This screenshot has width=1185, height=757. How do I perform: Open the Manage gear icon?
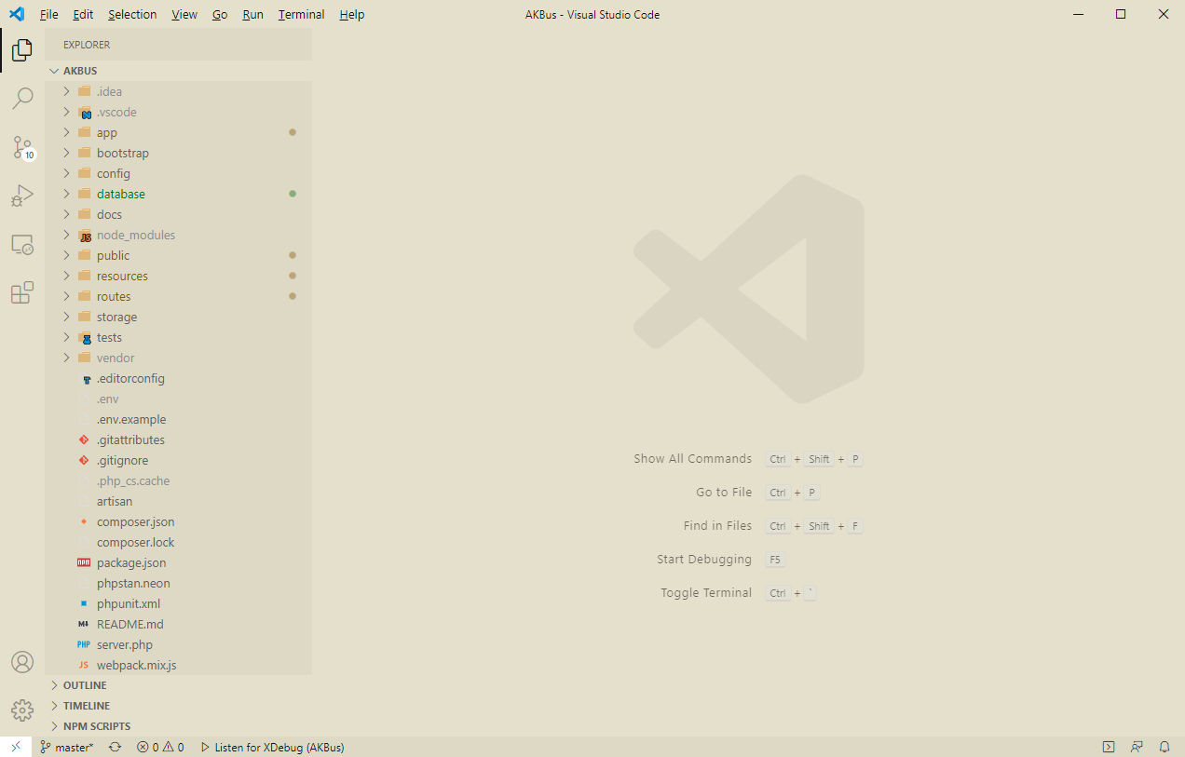coord(22,710)
